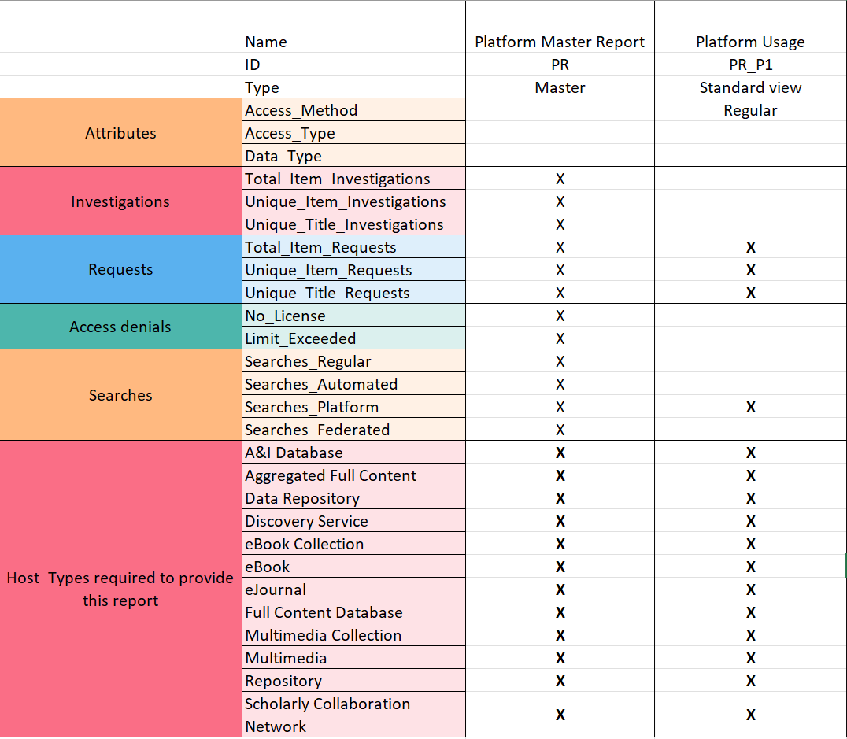The height and width of the screenshot is (739, 847).
Task: Select the 'Standard view' type cell
Action: [750, 87]
